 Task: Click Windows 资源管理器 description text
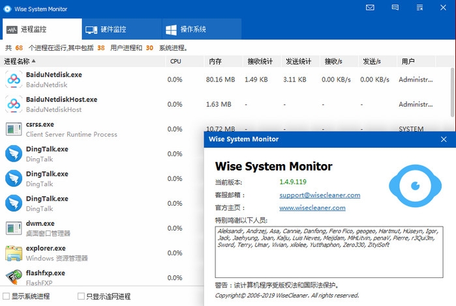point(57,258)
